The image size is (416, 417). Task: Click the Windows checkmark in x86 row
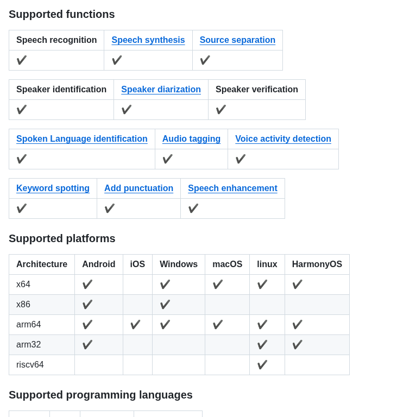tap(165, 305)
